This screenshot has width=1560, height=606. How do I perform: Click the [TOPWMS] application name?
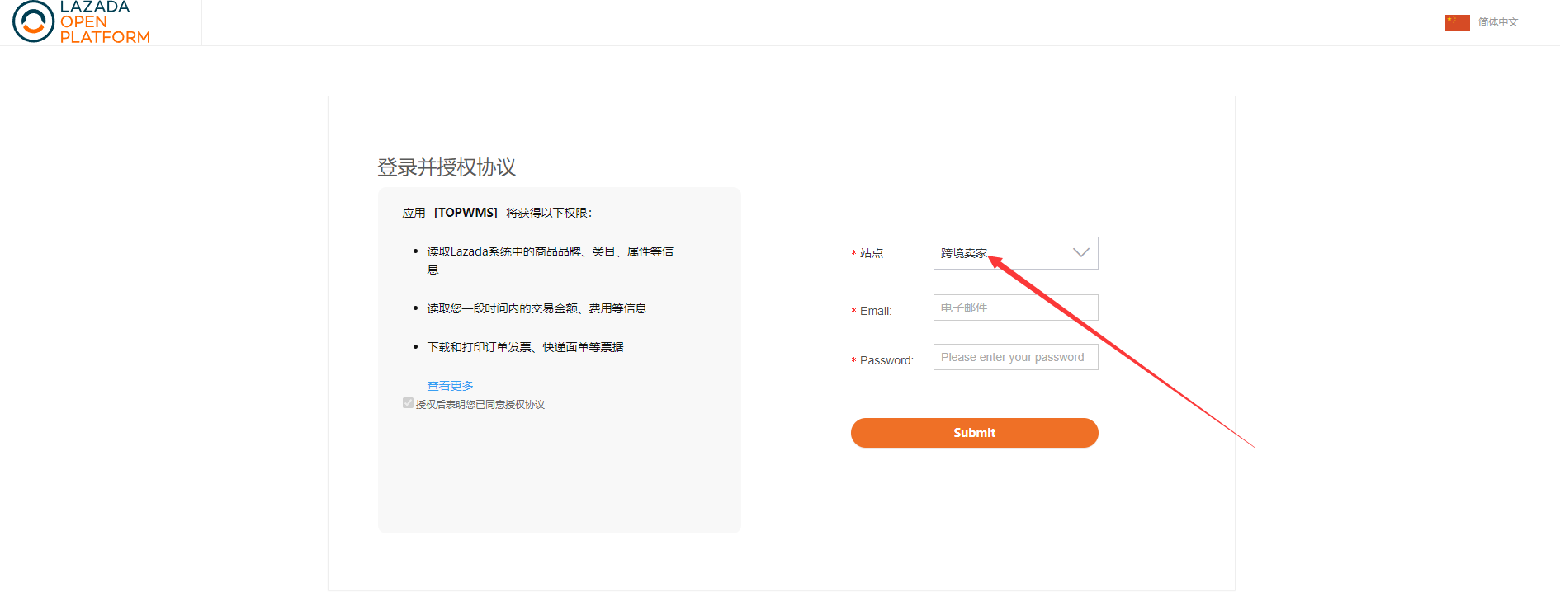tap(466, 213)
